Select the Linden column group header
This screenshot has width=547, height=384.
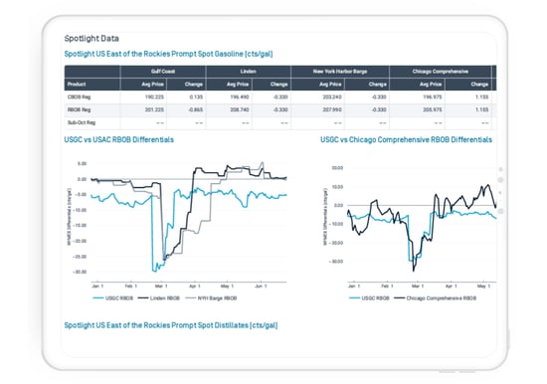coord(248,72)
